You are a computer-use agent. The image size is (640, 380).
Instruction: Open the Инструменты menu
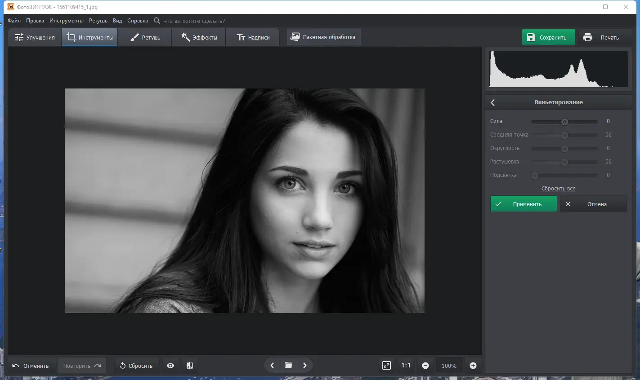click(67, 21)
